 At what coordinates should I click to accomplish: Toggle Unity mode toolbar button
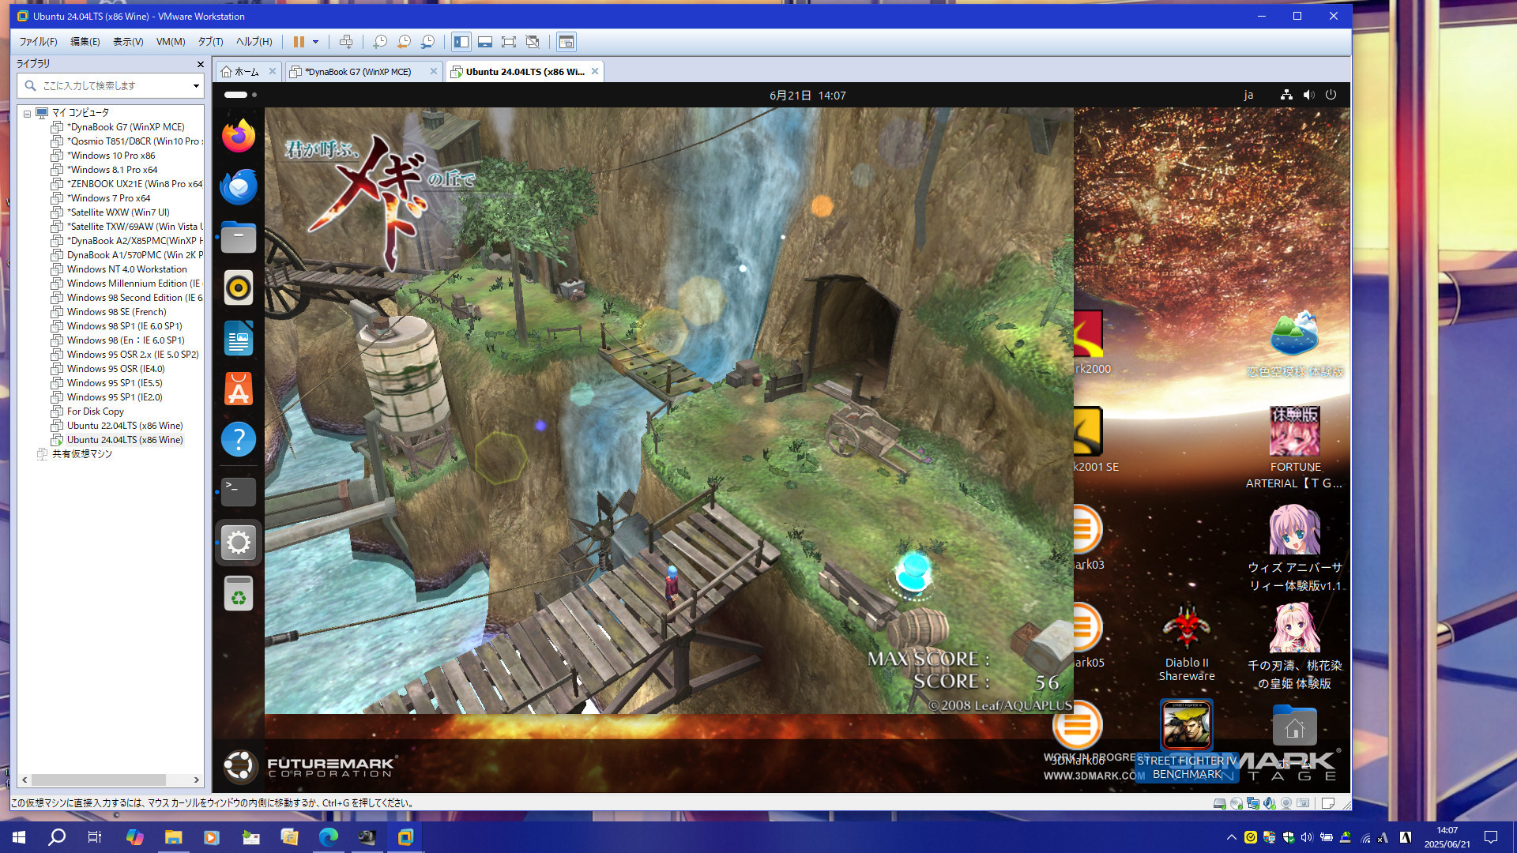pyautogui.click(x=533, y=42)
